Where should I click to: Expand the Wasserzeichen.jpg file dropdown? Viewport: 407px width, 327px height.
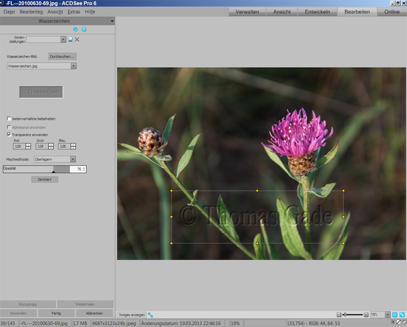tap(74, 66)
